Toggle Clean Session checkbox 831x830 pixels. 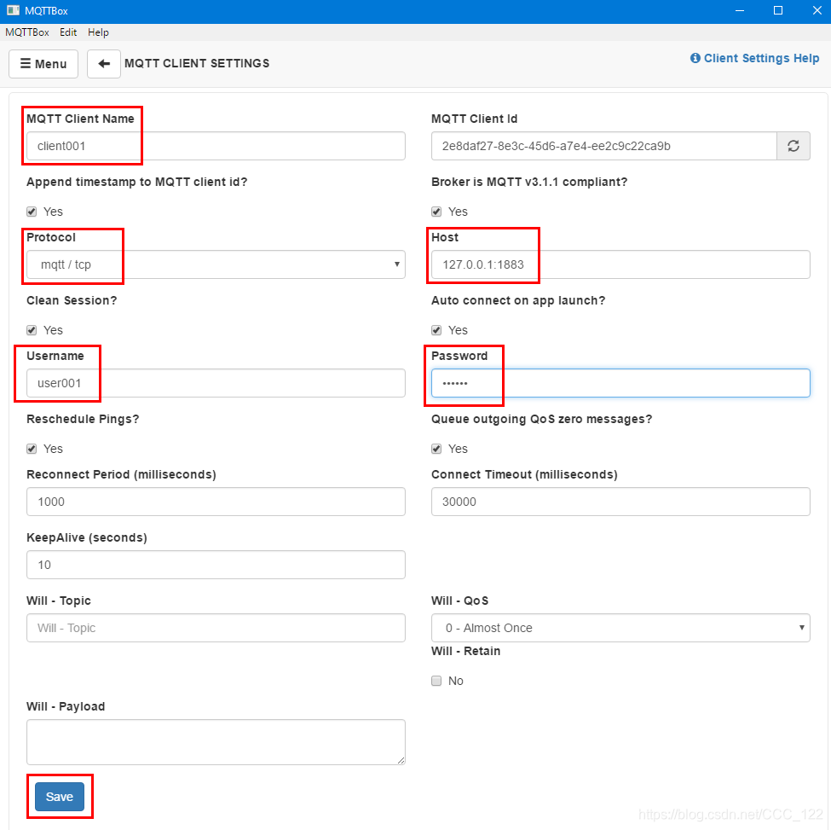point(32,330)
